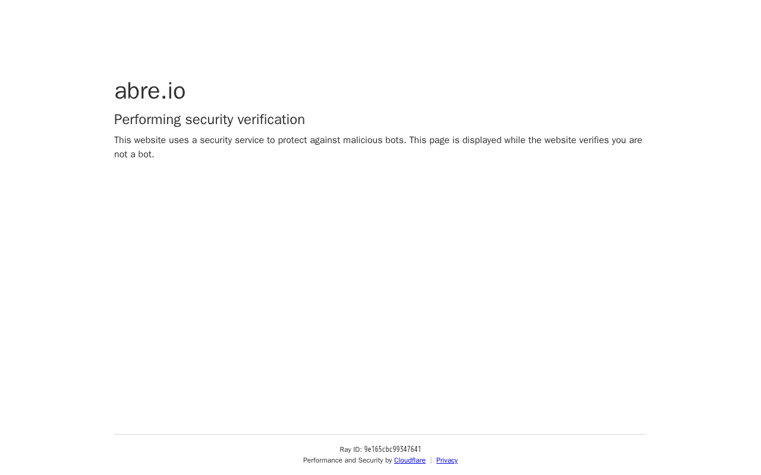The height and width of the screenshot is (475, 761).
Task: Click the phrase 'website verifies you are'
Action: point(593,140)
